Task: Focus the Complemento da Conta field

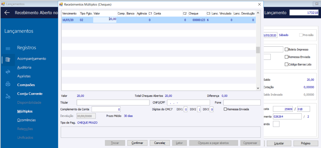Action: click(x=106, y=109)
